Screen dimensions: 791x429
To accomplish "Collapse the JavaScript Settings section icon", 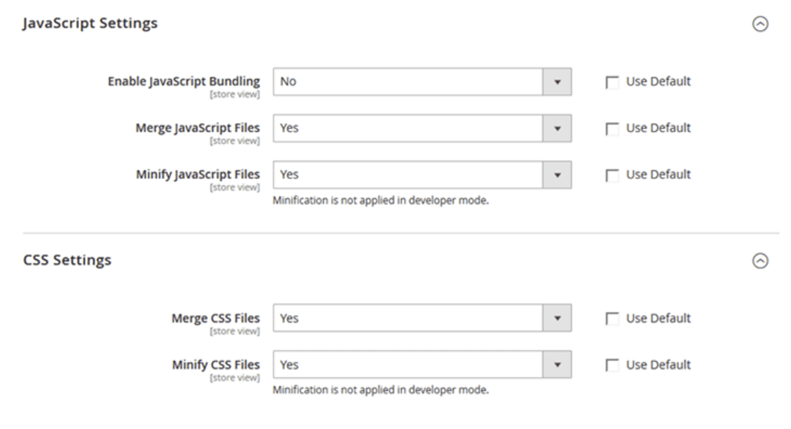I will 760,24.
